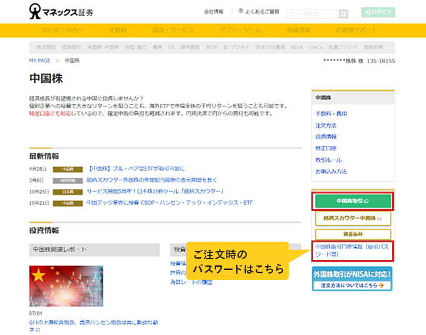The width and height of the screenshot is (426, 335).
Task: Open 中国株取引口座情報 trading password link
Action: (x=351, y=250)
